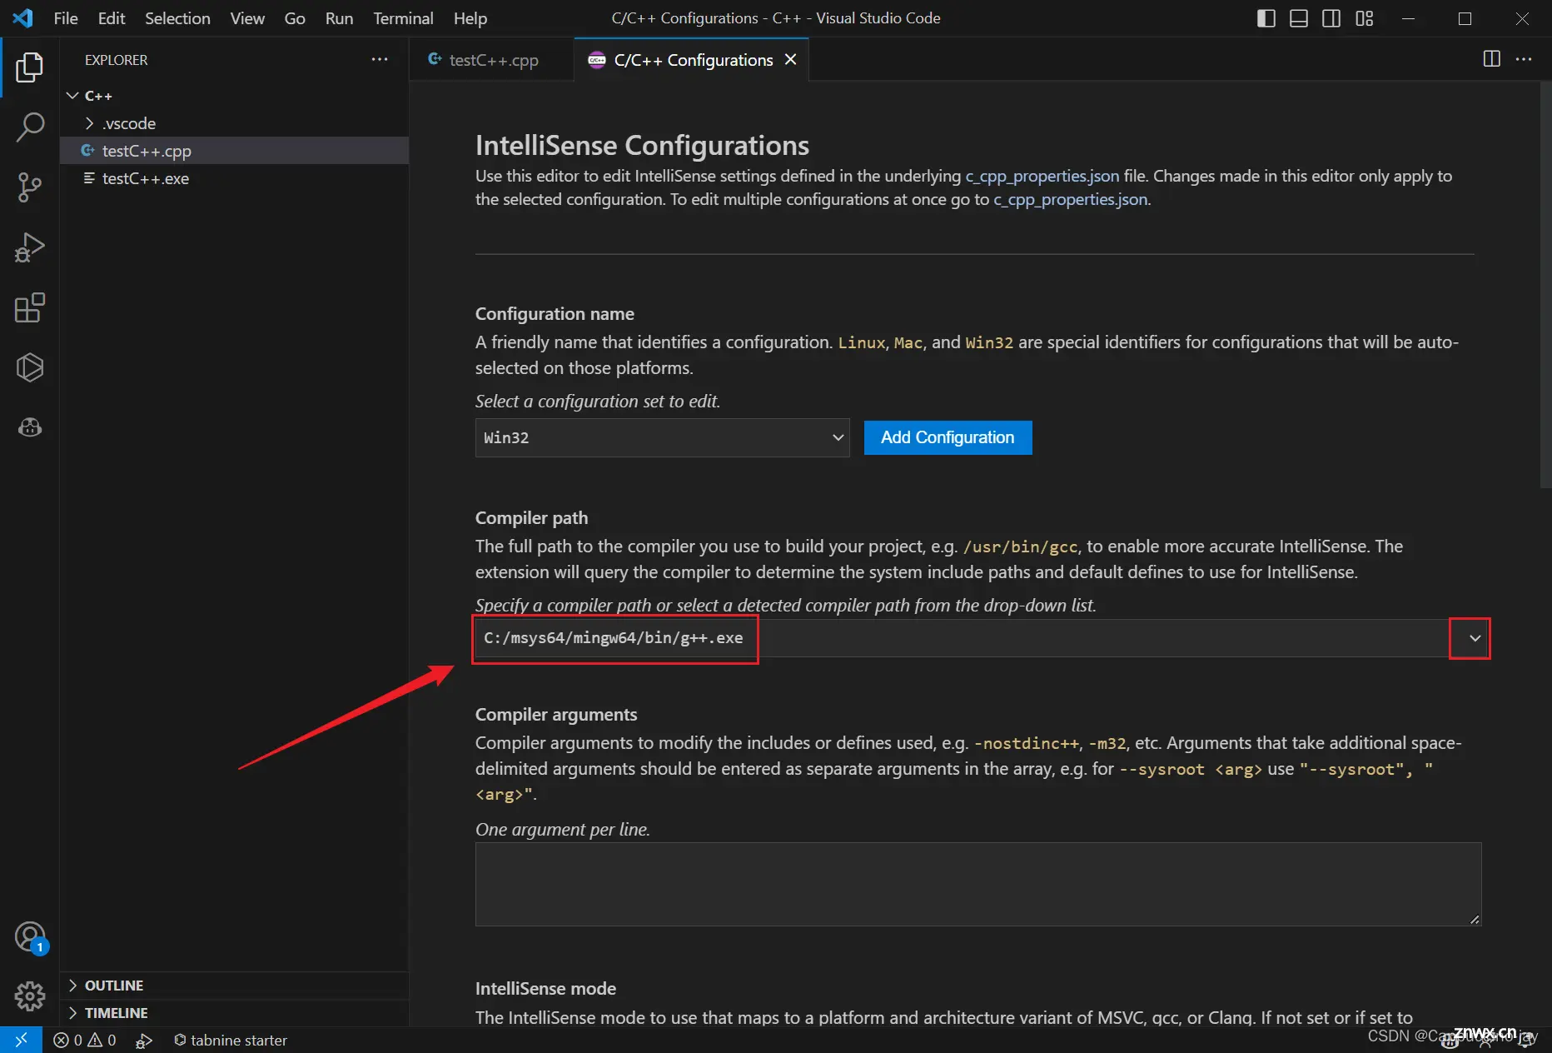Open the Win32 configuration dropdown
Screen dimensions: 1552x1053
[x=662, y=437]
